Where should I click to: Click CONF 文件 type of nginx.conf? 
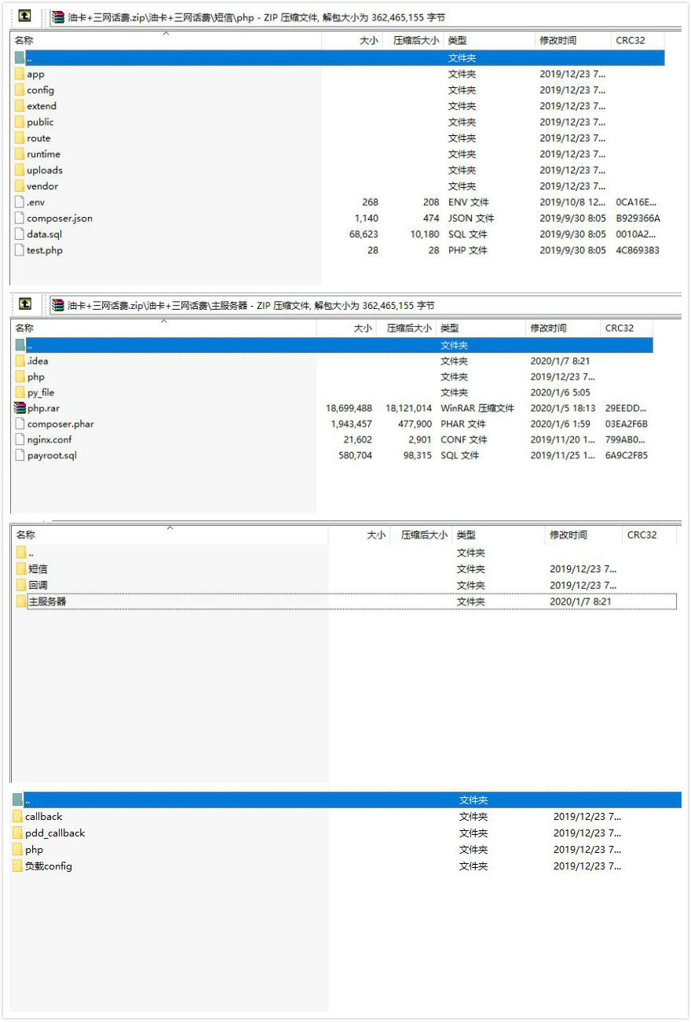[463, 439]
